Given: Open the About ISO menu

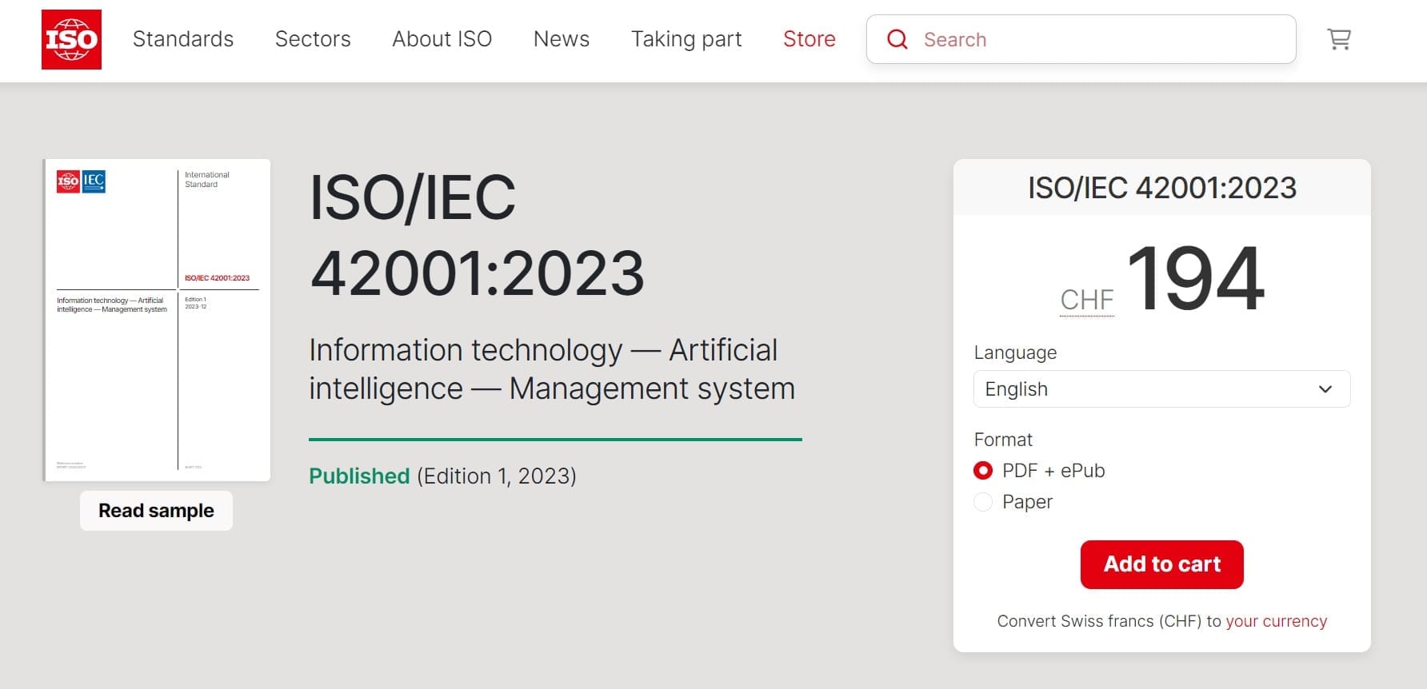Looking at the screenshot, I should [x=442, y=39].
